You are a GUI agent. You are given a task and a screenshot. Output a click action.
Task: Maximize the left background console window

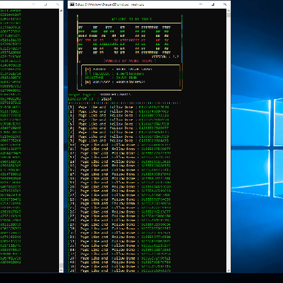(x=46, y=4)
